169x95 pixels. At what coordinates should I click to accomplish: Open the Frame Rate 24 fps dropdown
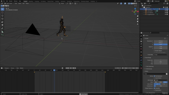(161, 55)
